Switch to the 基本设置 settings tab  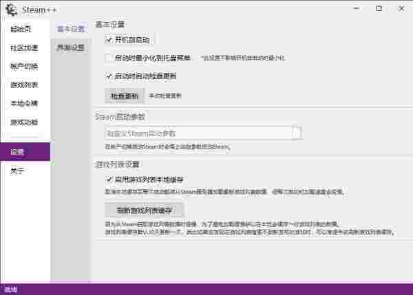[71, 29]
